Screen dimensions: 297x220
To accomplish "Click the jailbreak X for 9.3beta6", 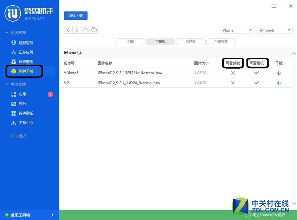I will coord(233,73).
